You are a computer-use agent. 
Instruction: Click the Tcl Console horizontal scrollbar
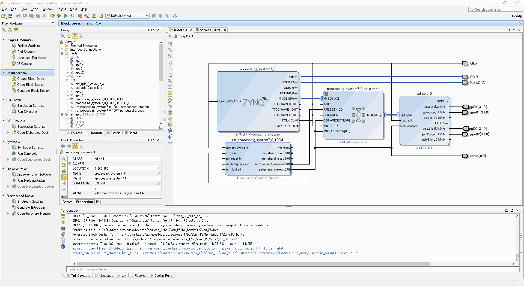click(253, 264)
